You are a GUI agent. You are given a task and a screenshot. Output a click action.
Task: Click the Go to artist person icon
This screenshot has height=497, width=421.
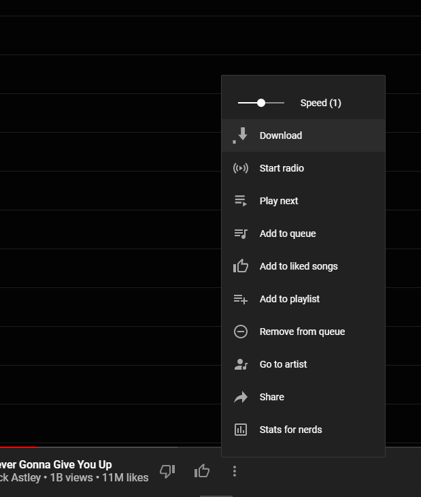coord(241,364)
